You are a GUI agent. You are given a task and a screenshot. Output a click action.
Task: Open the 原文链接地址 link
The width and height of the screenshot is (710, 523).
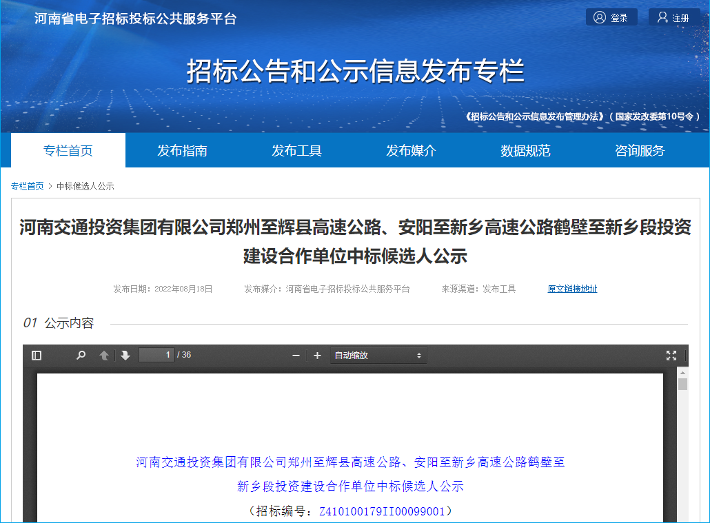[572, 289]
